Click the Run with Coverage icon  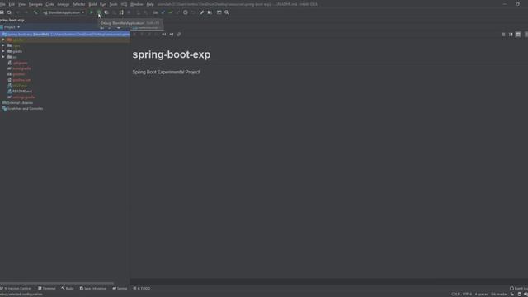(x=106, y=12)
